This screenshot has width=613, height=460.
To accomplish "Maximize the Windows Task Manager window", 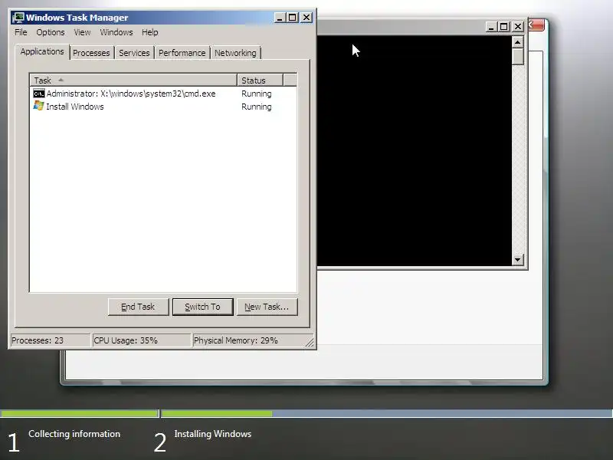I will coord(293,18).
